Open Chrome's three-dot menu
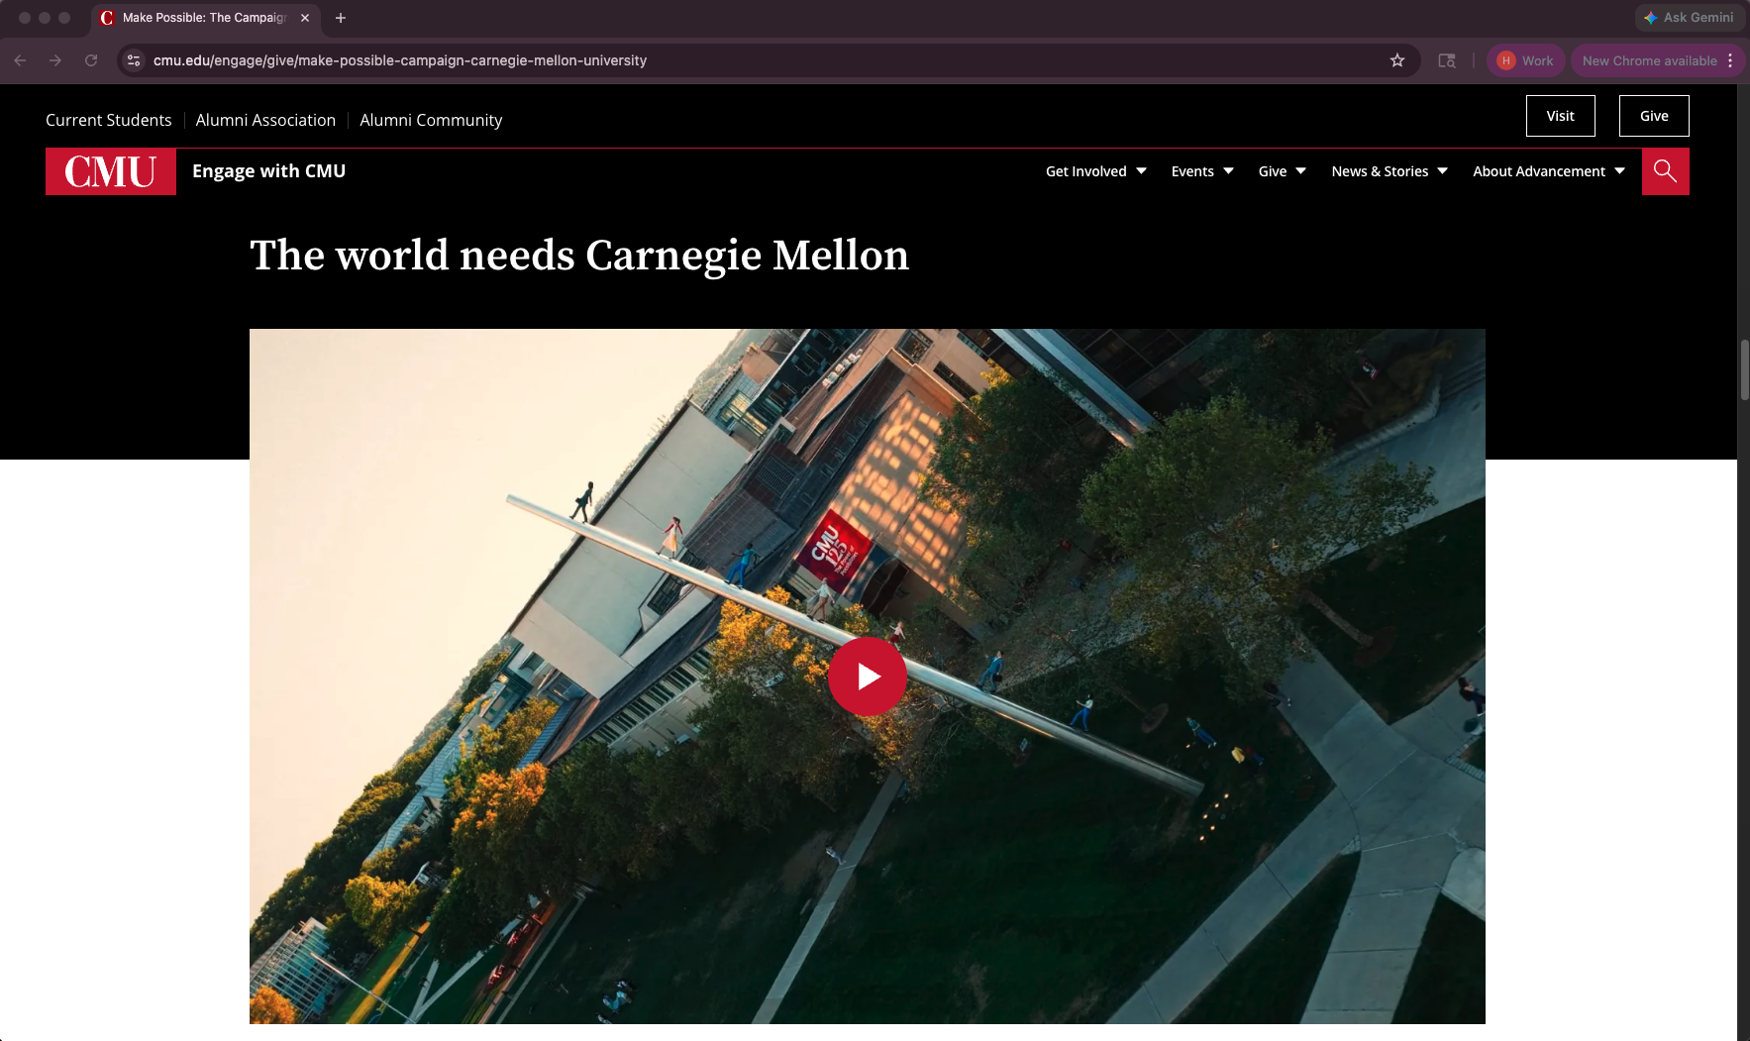Screen dimensions: 1750x1041 1730,60
